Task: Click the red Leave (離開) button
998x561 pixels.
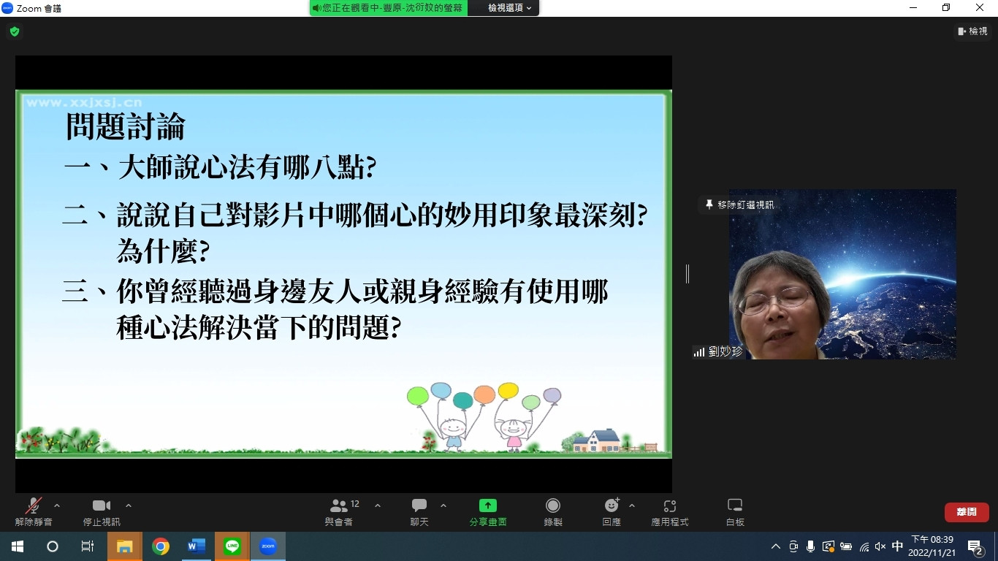Action: click(966, 512)
